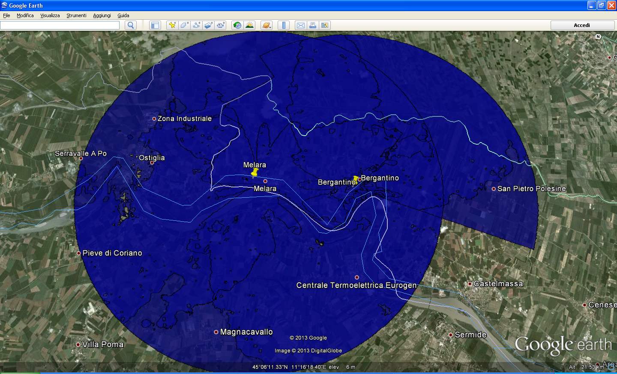The height and width of the screenshot is (374, 617).
Task: Click the print icon
Action: pos(313,25)
